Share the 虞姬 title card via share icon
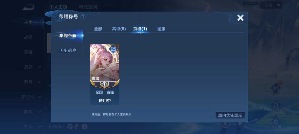This screenshot has width=299, height=134. click(x=114, y=49)
